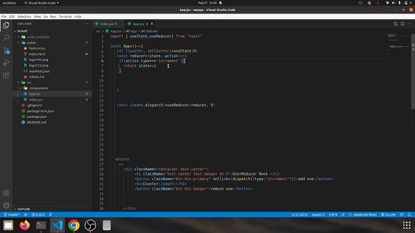Expand the node_modules folder
415x233 pixels.
click(x=38, y=37)
